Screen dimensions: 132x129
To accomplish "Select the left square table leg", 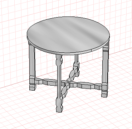I will click(x=32, y=66).
